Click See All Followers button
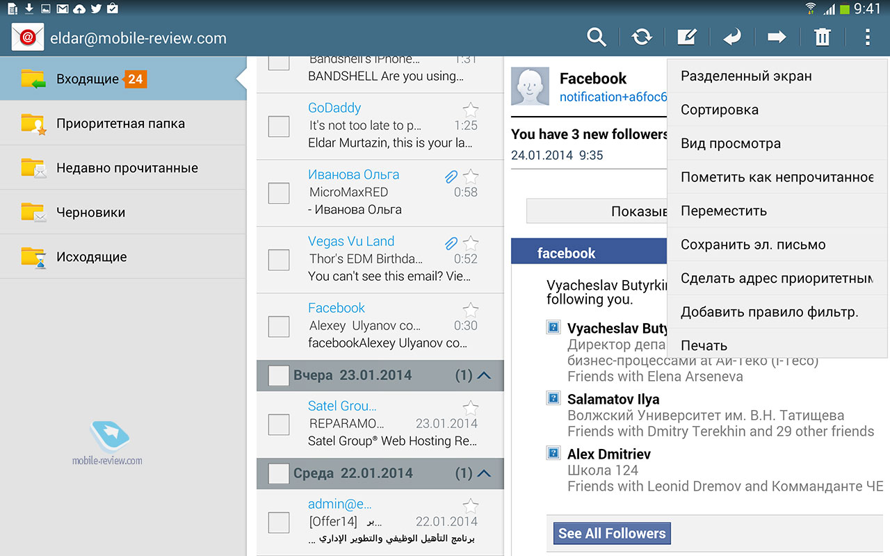 pos(613,534)
